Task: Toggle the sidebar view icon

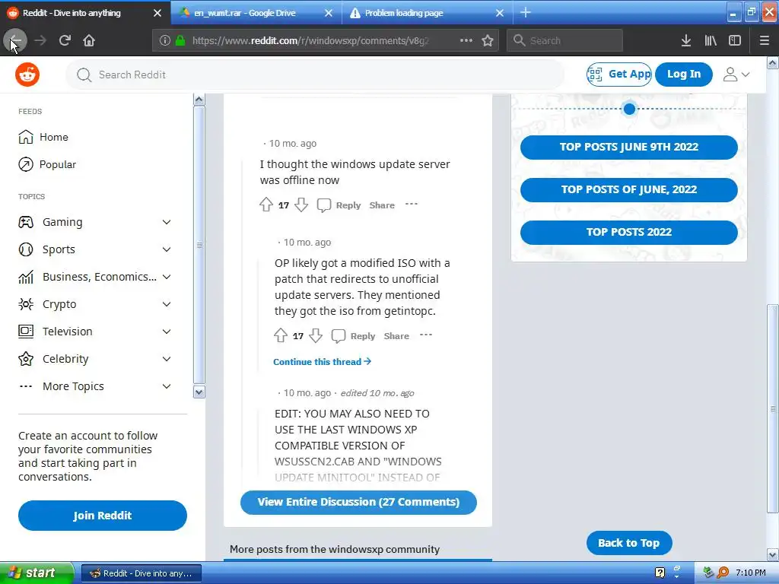Action: tap(735, 40)
